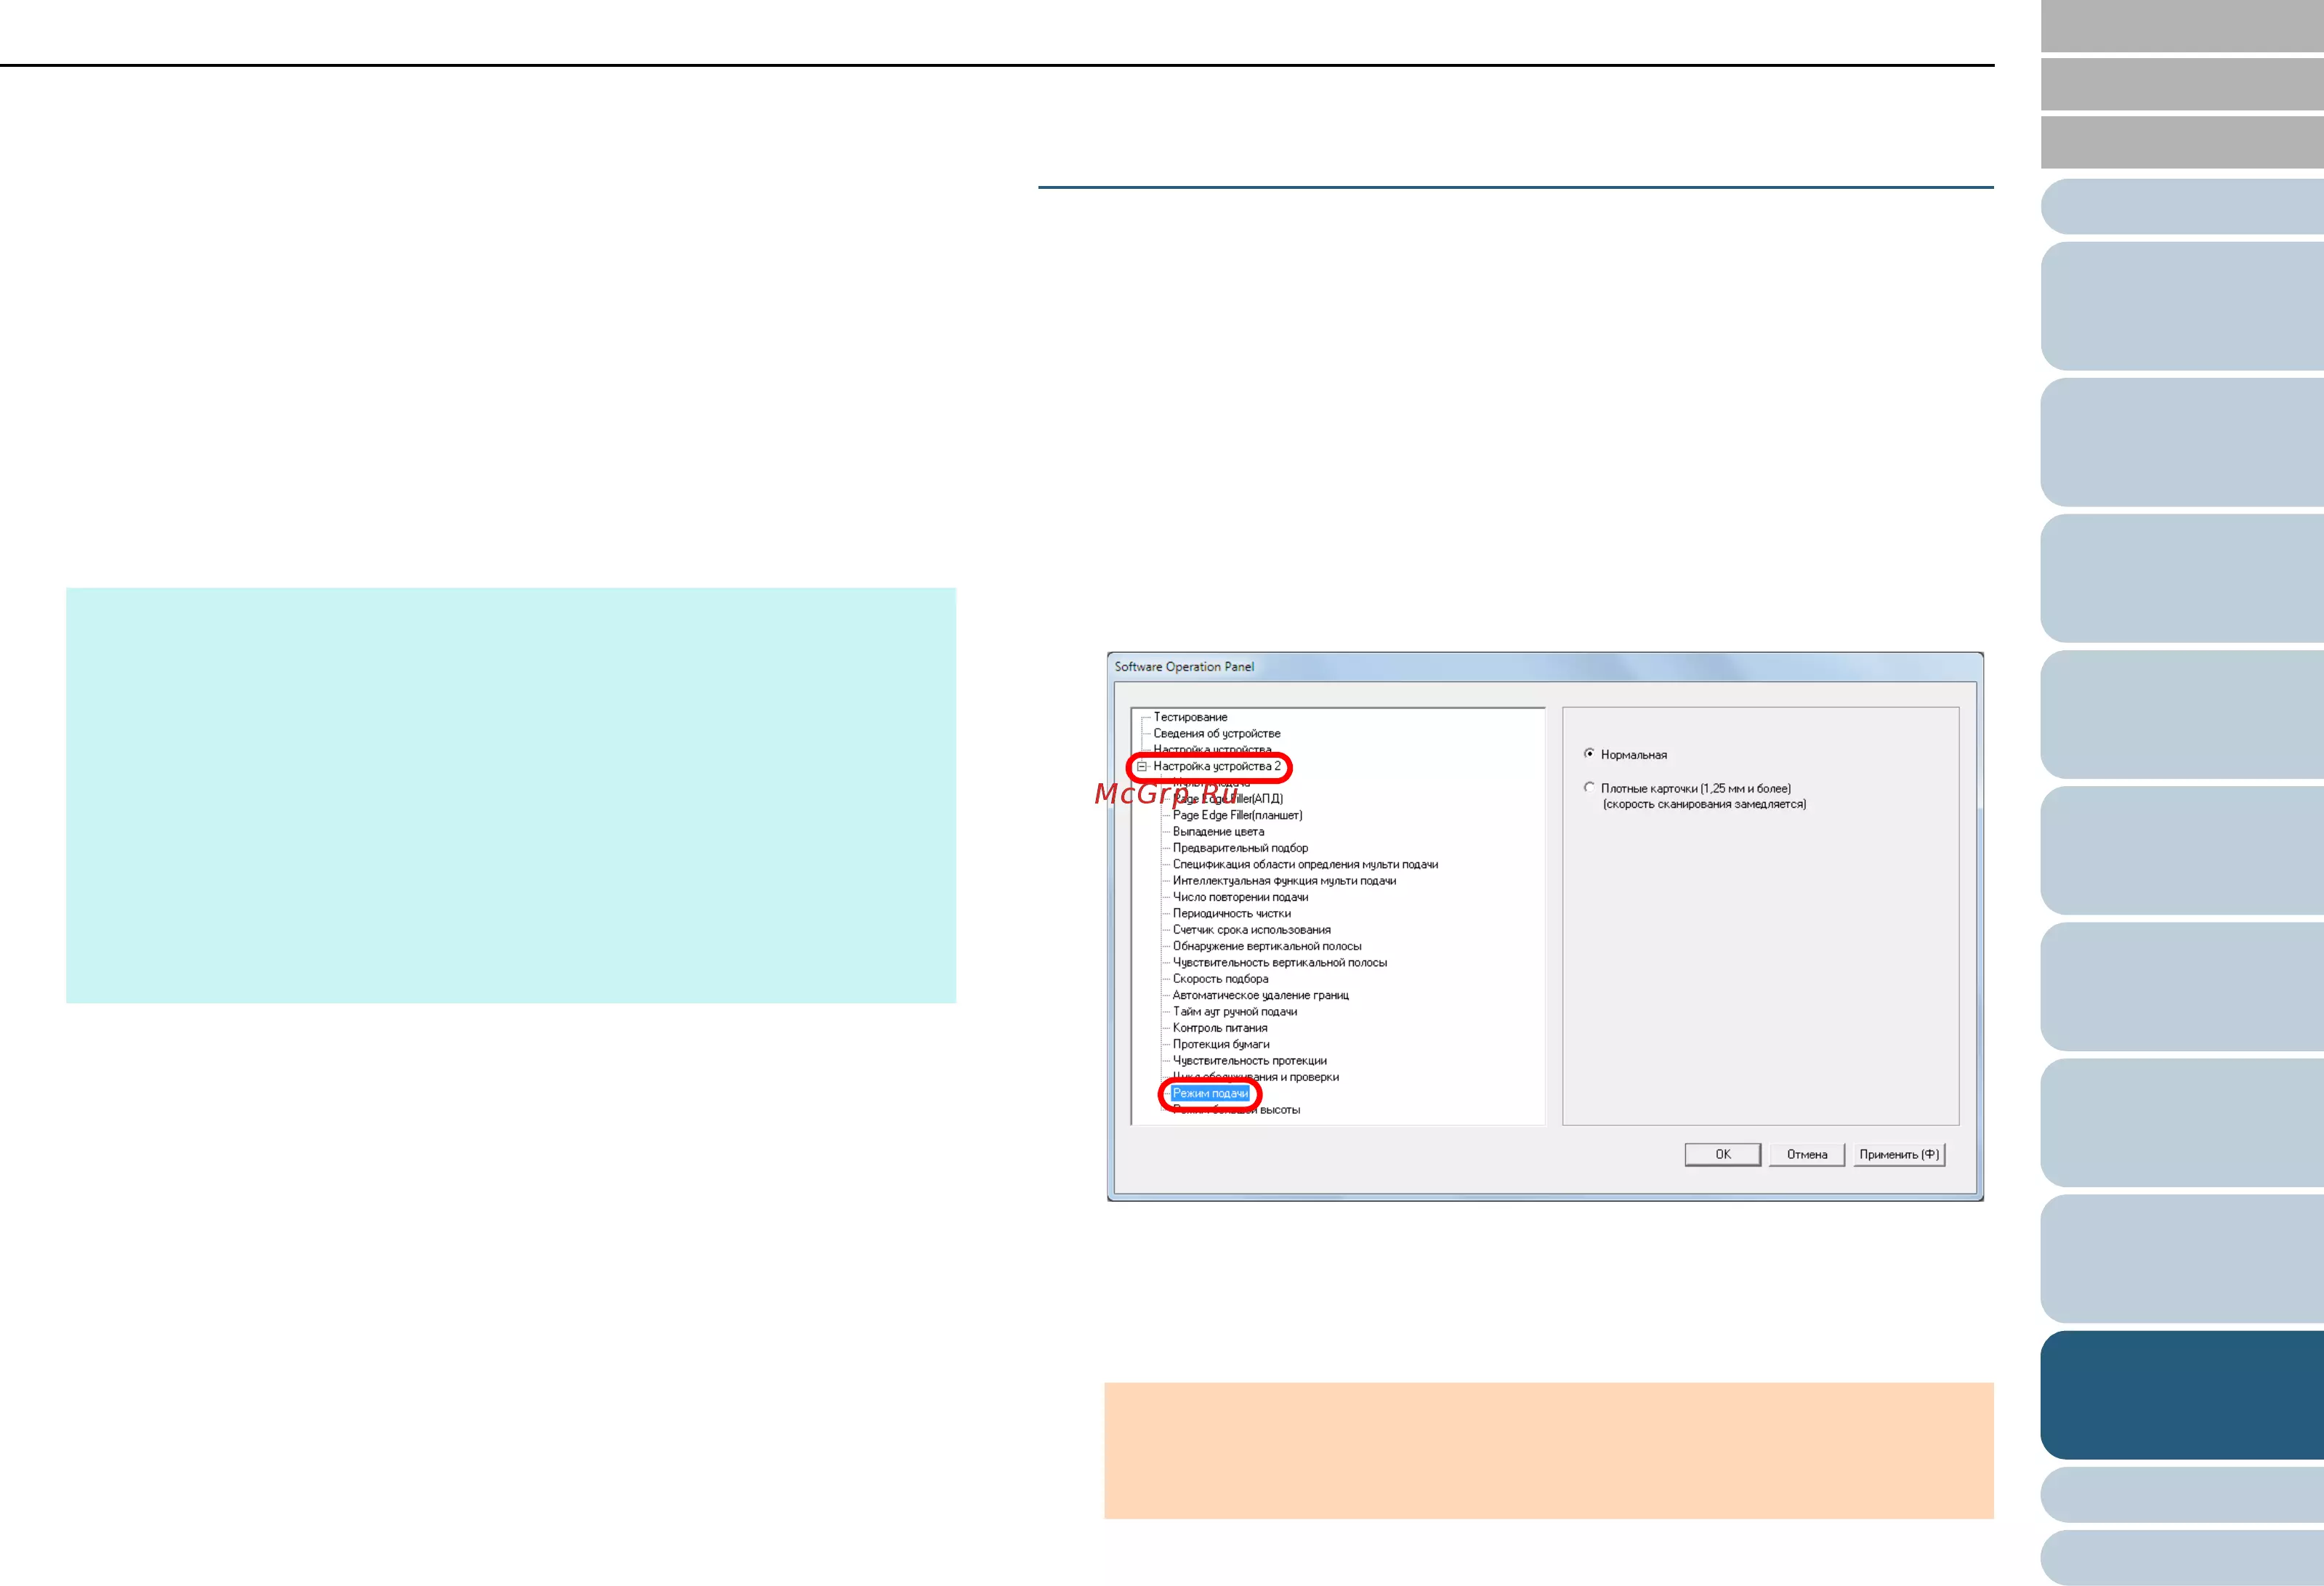Open Периодичность чистки item

pyautogui.click(x=1231, y=913)
